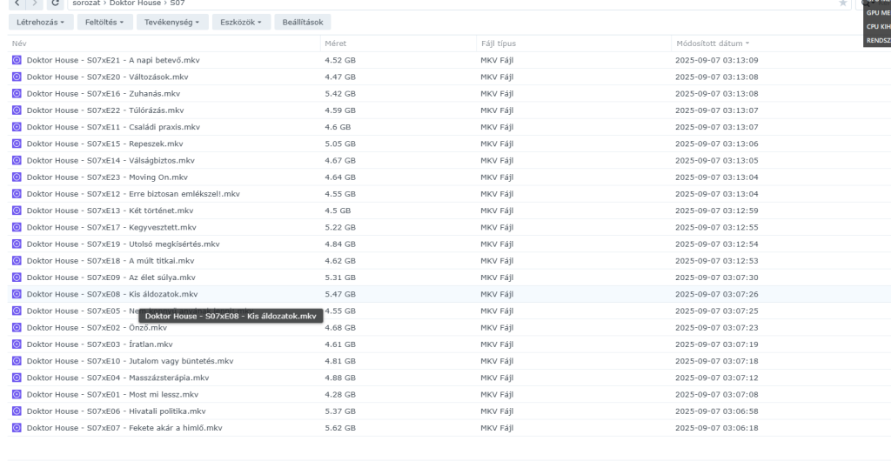Click the file icon of S07xE07 Fekete akár a himlő
891x468 pixels.
point(17,428)
